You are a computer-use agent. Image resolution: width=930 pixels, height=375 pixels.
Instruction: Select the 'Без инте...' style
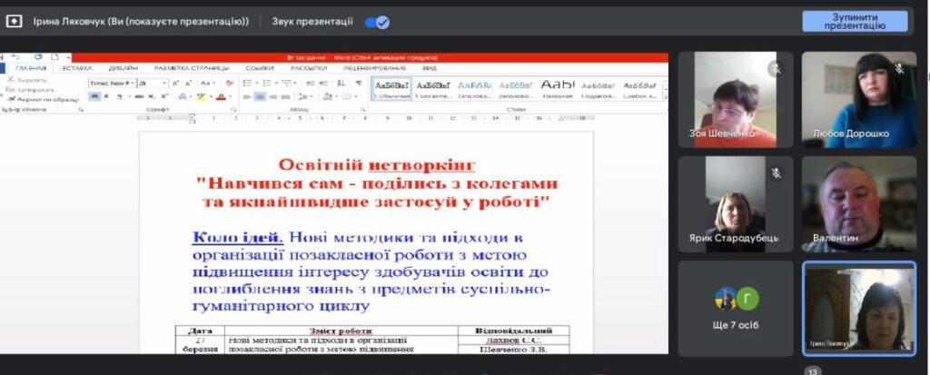click(433, 89)
